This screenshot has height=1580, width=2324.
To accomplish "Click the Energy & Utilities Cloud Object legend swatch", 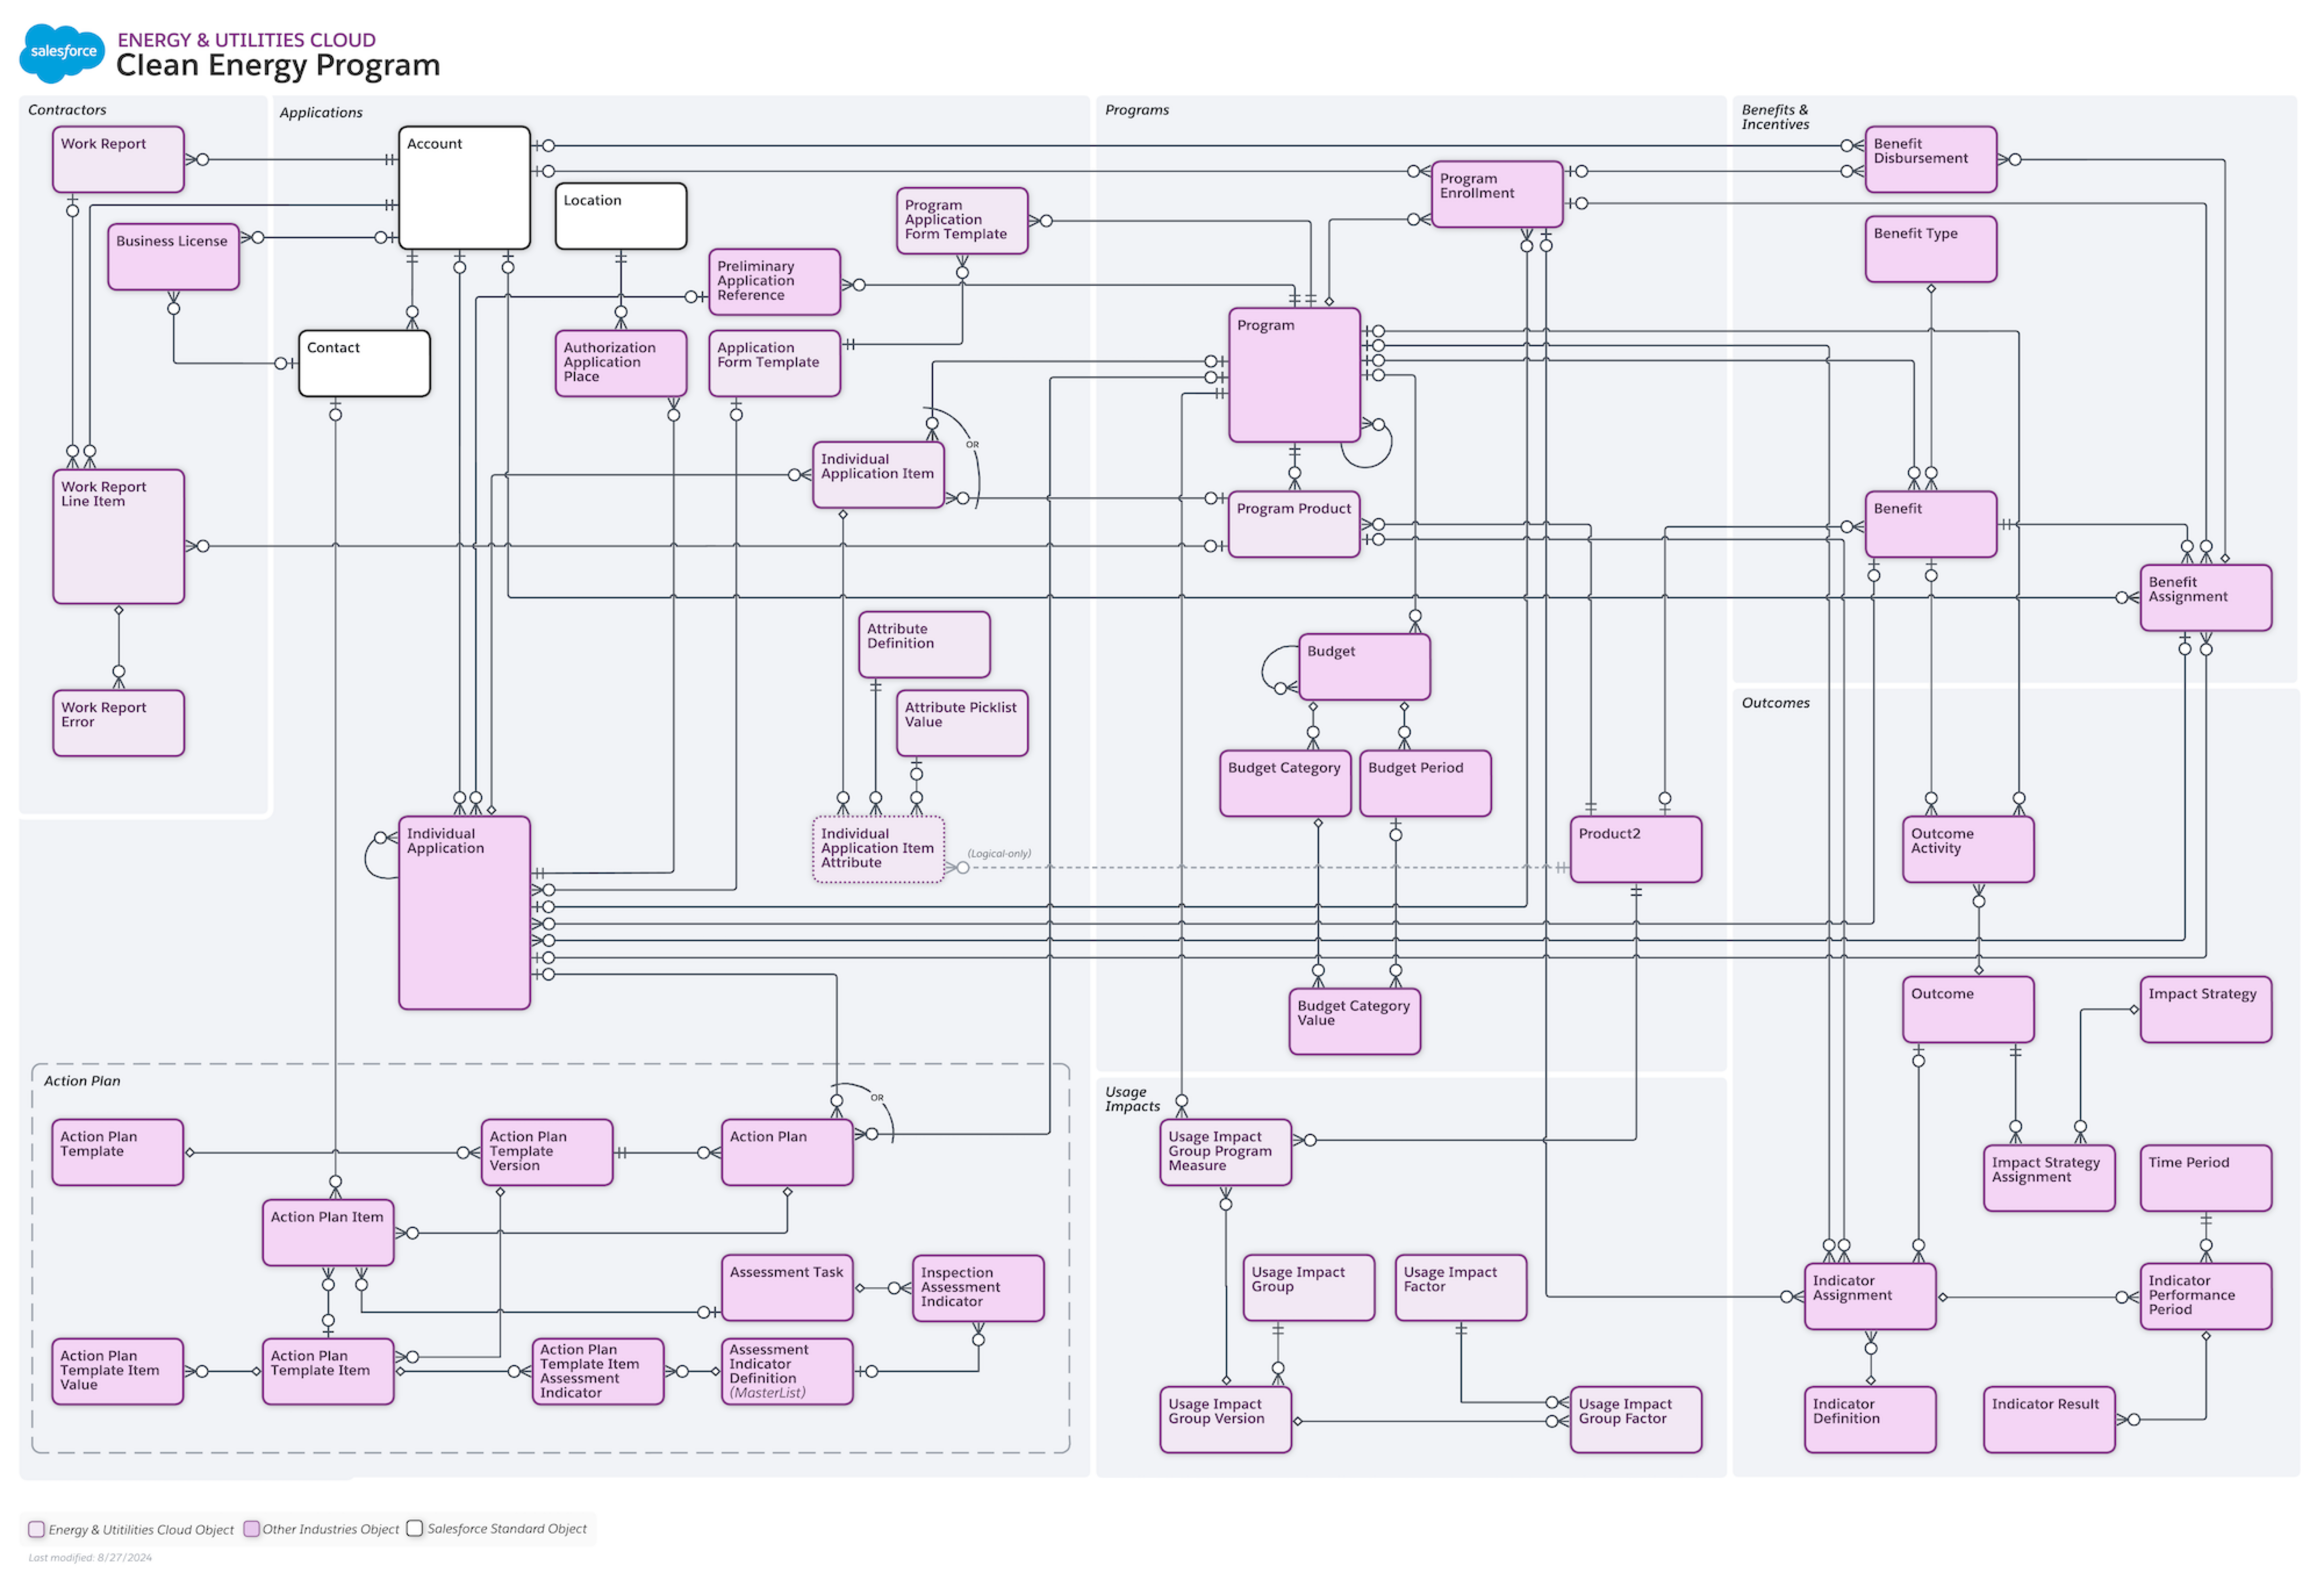I will pyautogui.click(x=36, y=1529).
